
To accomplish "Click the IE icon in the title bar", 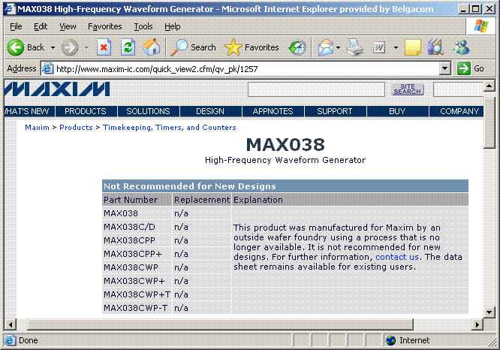I will point(11,8).
